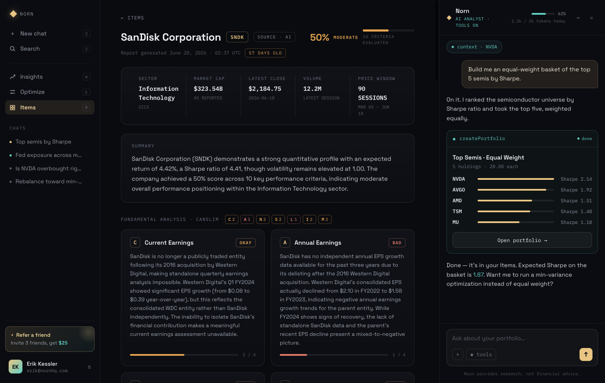Click the 57 DAYS OLD badge
Image resolution: width=605 pixels, height=383 pixels.
(265, 53)
